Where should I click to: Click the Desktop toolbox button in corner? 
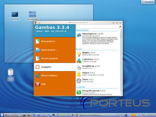click(x=148, y=2)
